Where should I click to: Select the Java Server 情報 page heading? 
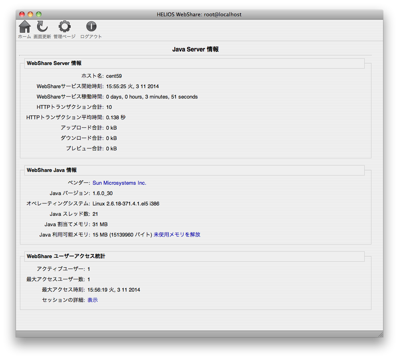coord(196,49)
